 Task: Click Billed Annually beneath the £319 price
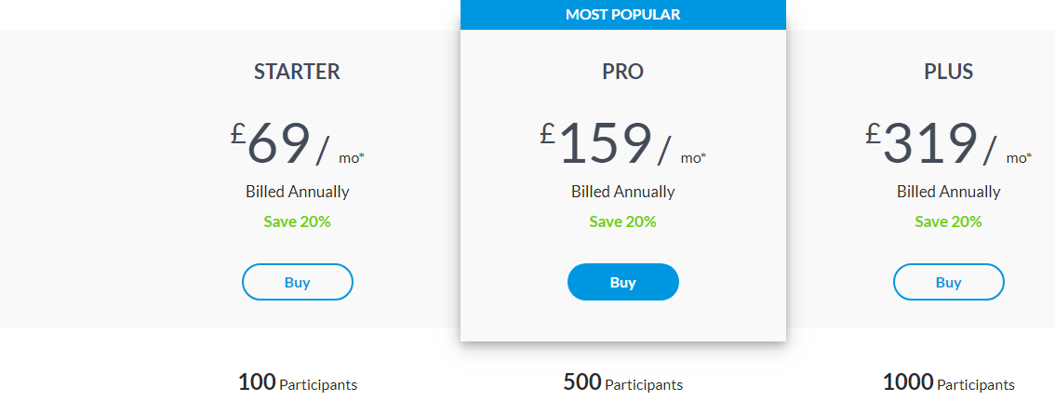pos(949,192)
